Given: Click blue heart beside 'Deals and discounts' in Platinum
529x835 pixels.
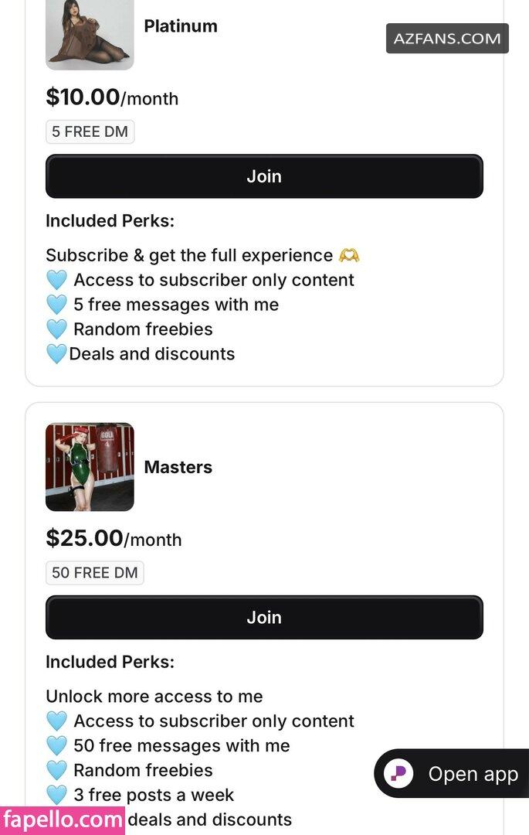Looking at the screenshot, I should (x=56, y=354).
